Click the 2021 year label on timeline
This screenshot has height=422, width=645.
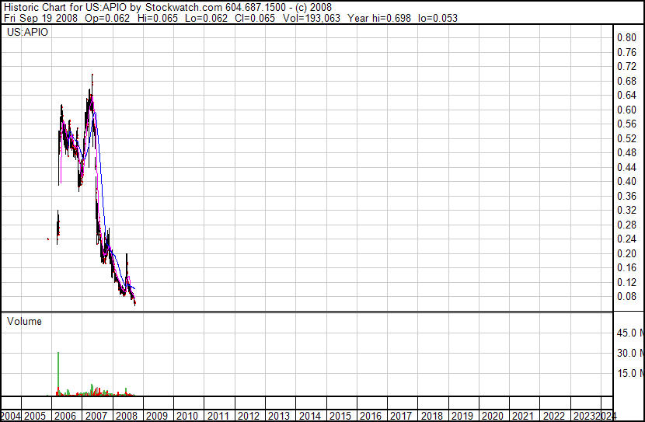click(x=523, y=417)
